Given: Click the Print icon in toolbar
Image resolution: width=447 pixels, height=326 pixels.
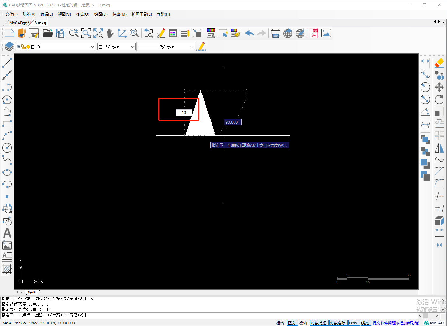Looking at the screenshot, I should point(275,33).
